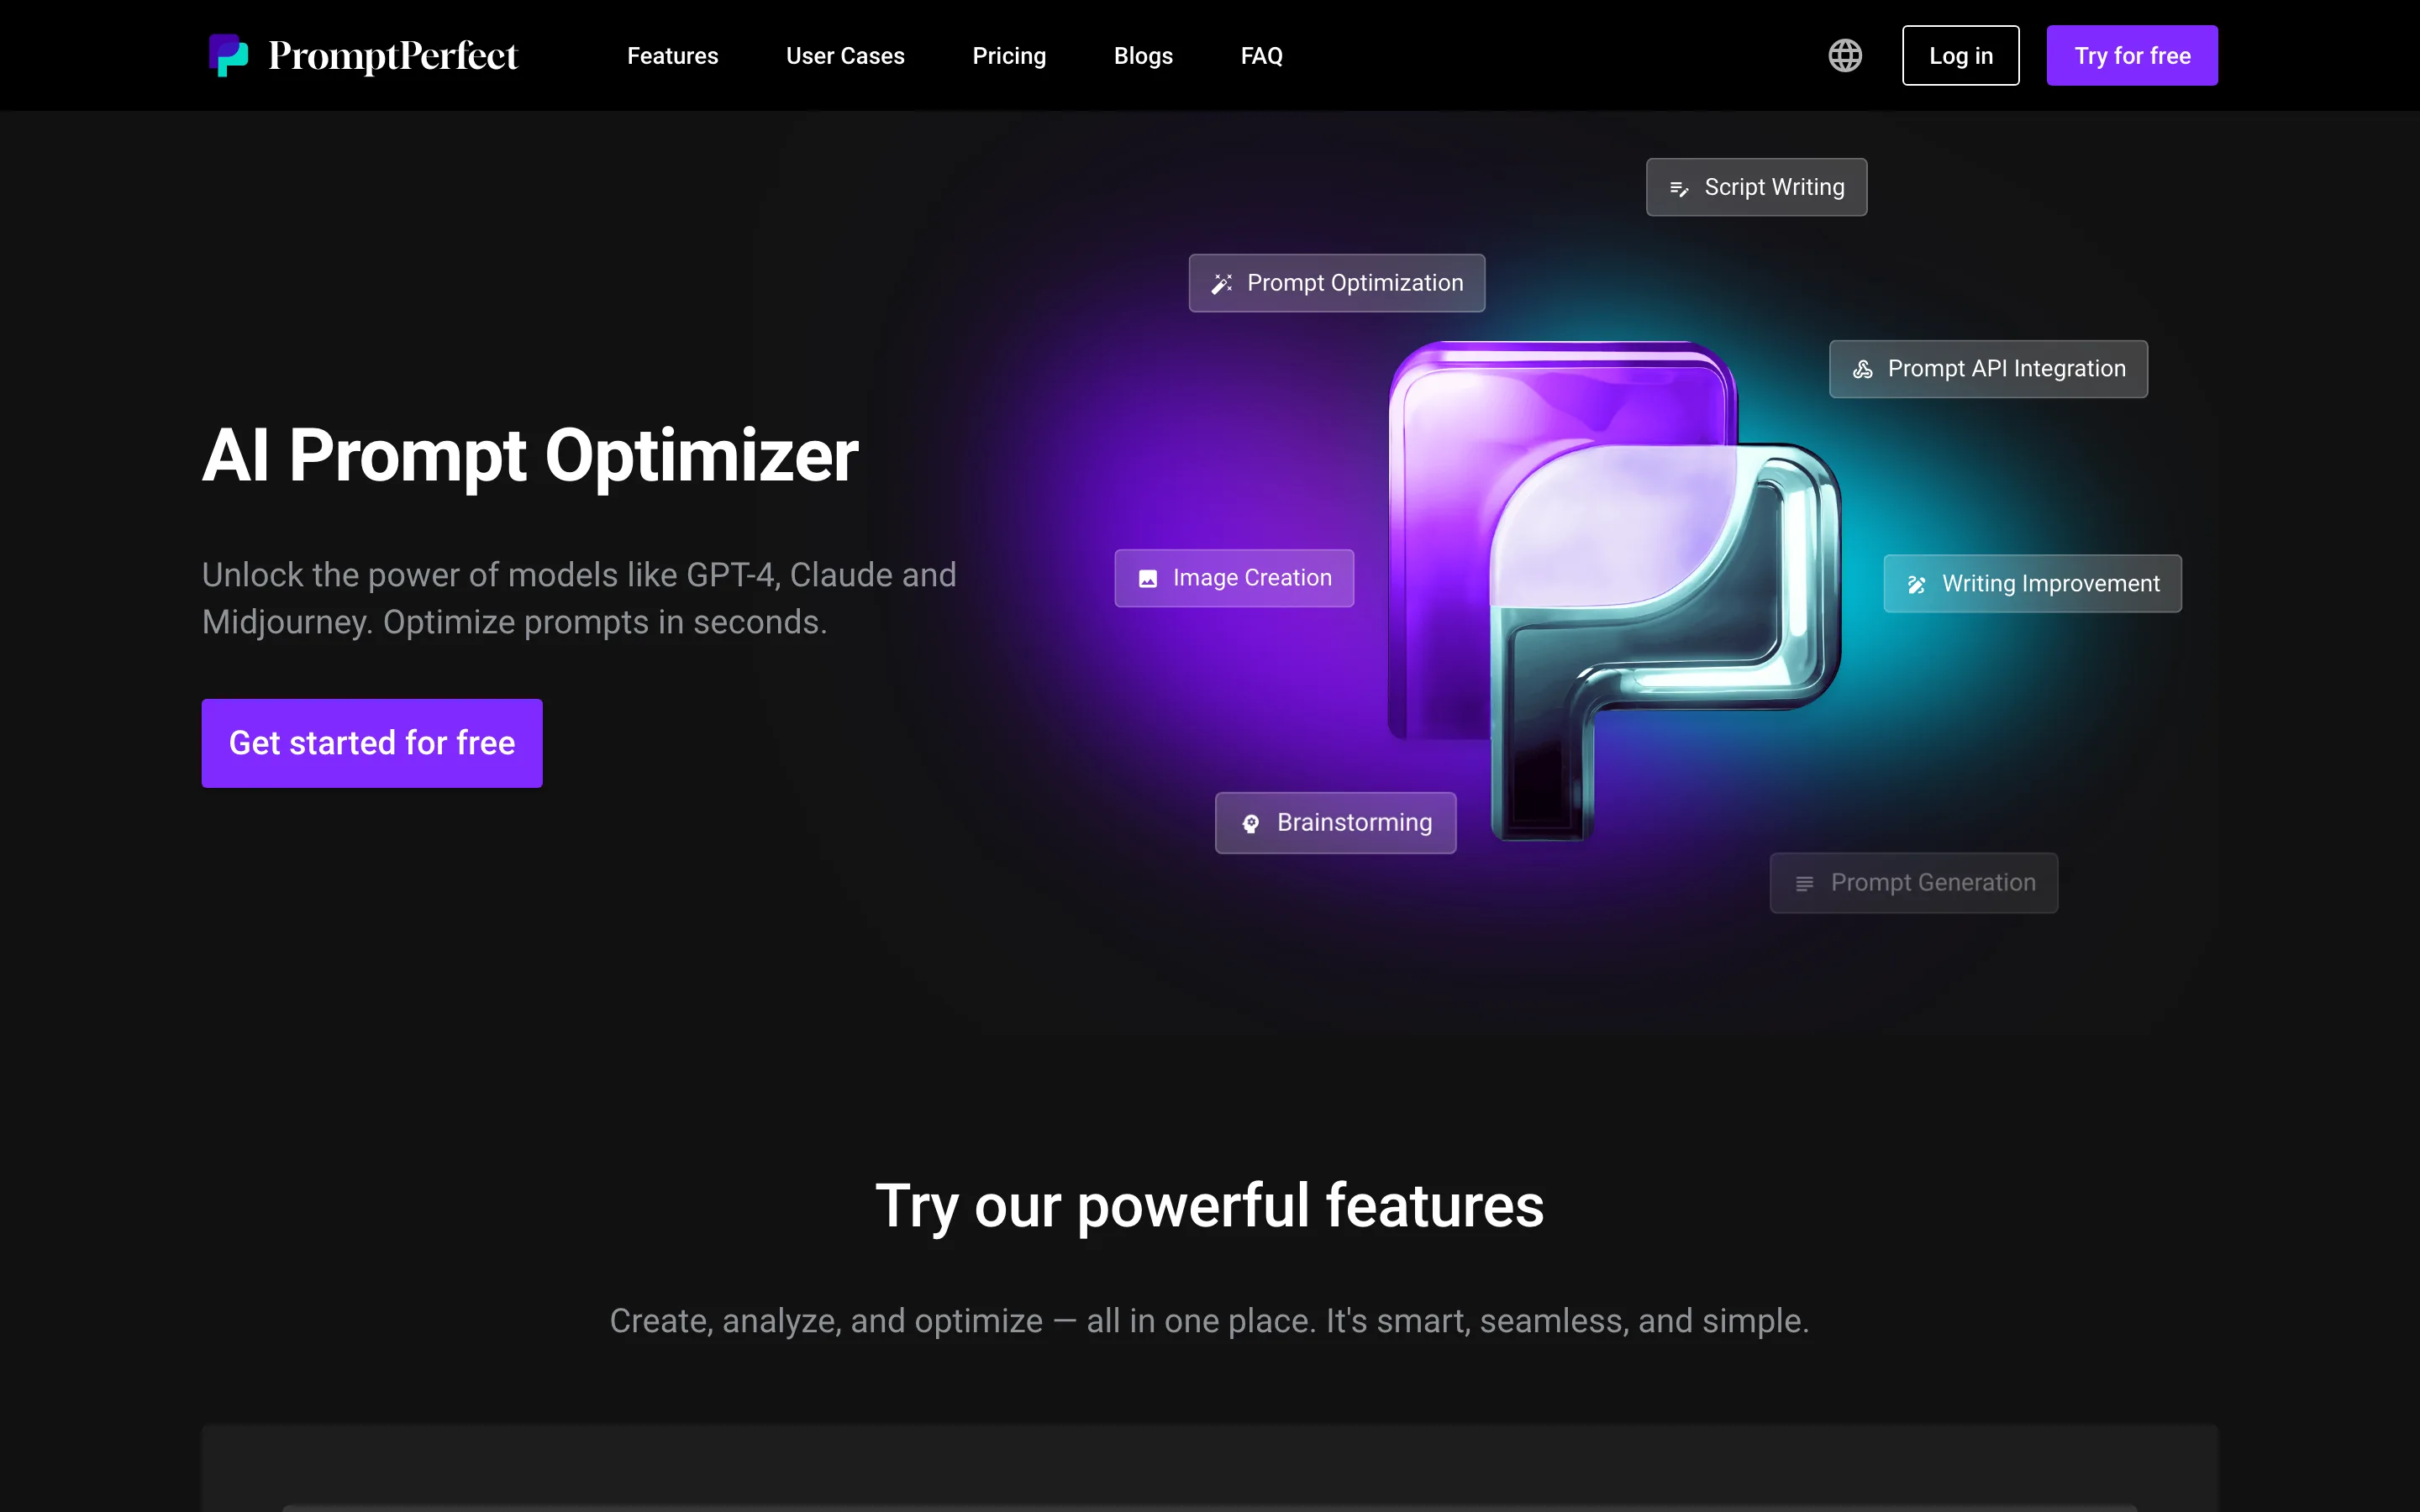Screen dimensions: 2420x1512
Task: Click the Try our powerful features heading
Action: click(1209, 1207)
